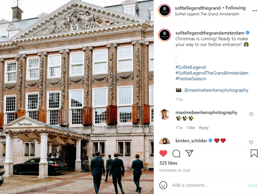Open the #FestiveSeason hashtag
This screenshot has height=194, width=262.
pos(191,79)
